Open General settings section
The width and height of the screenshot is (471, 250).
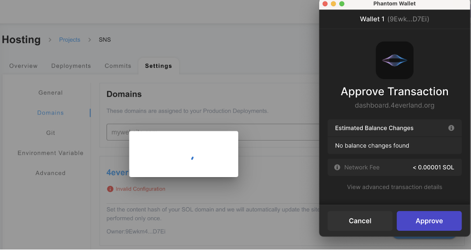pyautogui.click(x=51, y=93)
